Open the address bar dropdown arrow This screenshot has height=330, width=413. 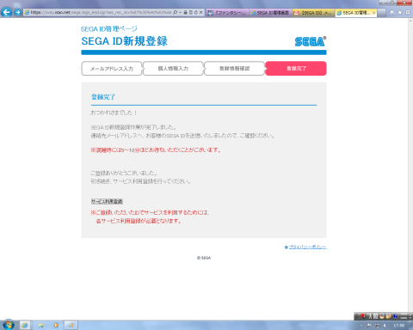(180, 12)
